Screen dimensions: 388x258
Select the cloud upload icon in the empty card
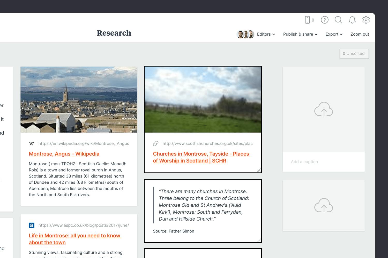coord(323,109)
